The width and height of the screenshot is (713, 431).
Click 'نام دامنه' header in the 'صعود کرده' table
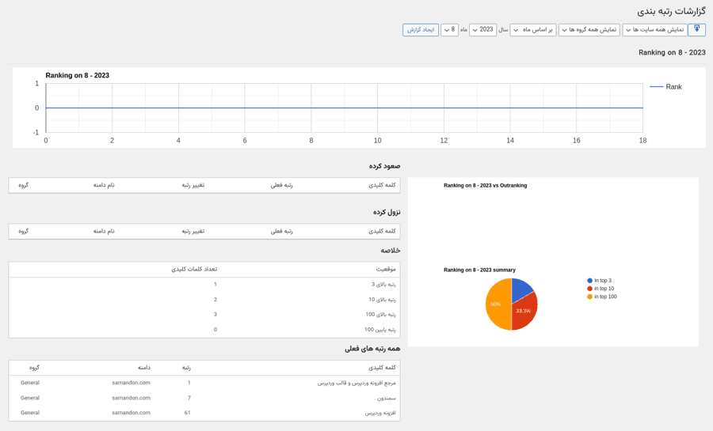click(104, 185)
